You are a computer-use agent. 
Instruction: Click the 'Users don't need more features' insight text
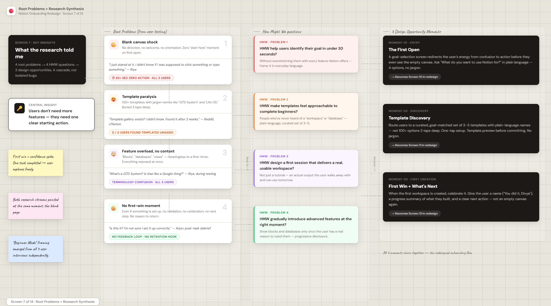coord(53,117)
